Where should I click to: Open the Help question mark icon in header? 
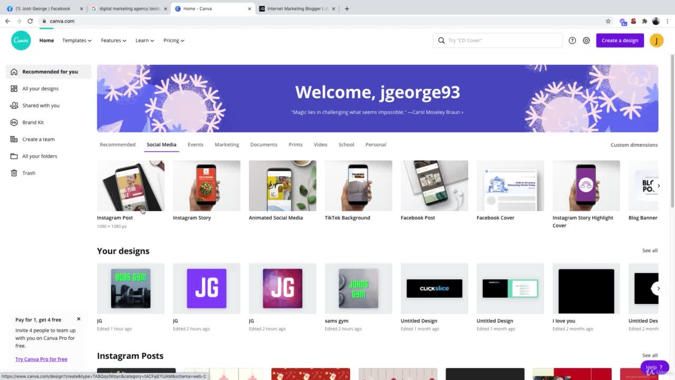tap(572, 40)
